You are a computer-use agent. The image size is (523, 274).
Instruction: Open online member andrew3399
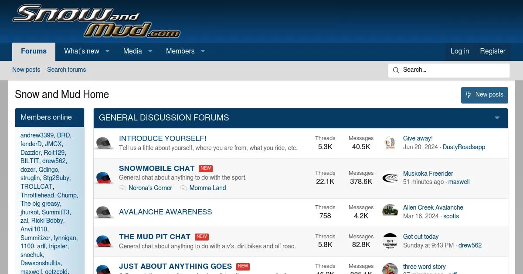(x=37, y=135)
